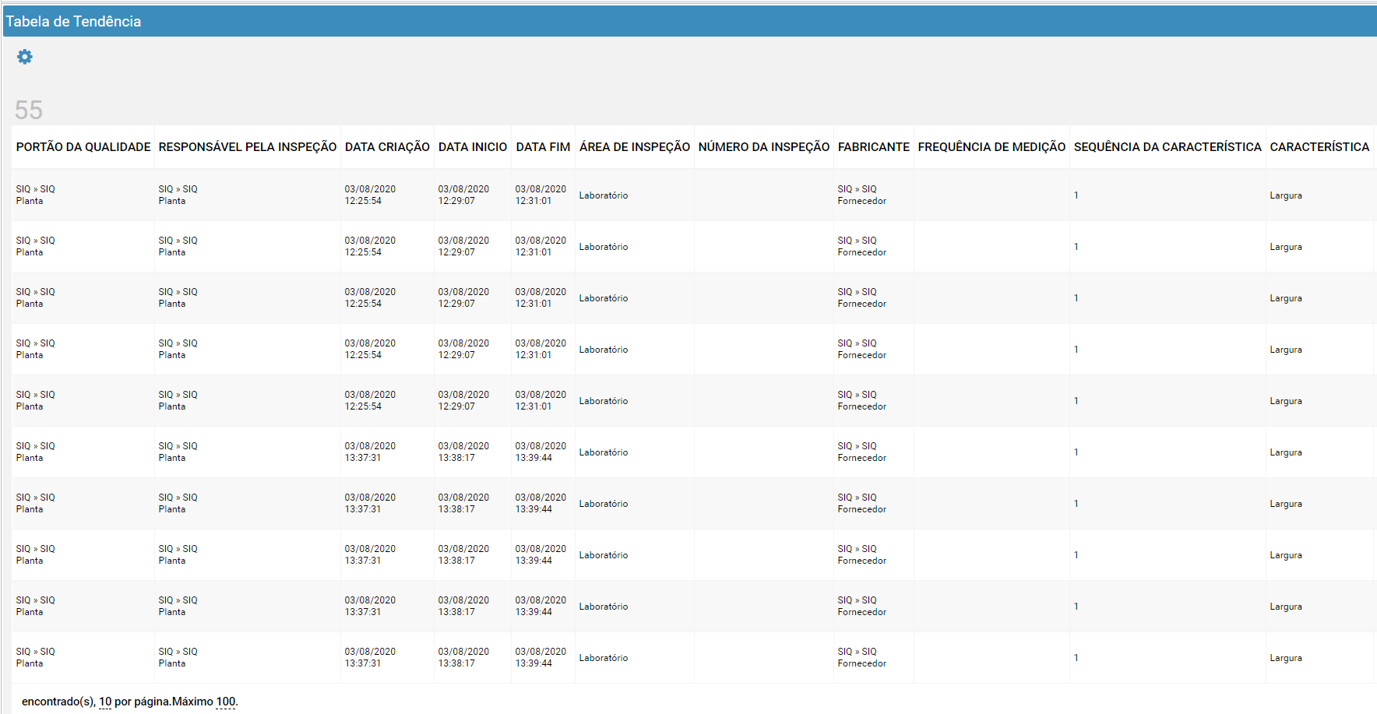Click the Data Fim column header

point(543,147)
